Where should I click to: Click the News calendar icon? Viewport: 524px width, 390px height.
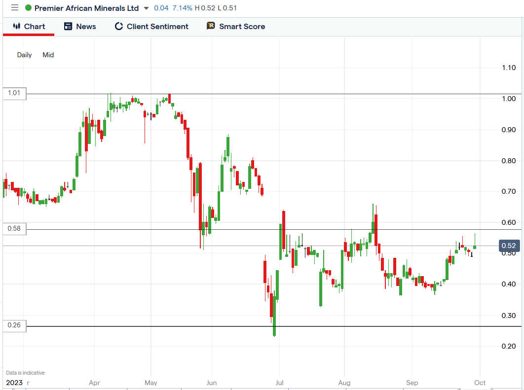68,26
